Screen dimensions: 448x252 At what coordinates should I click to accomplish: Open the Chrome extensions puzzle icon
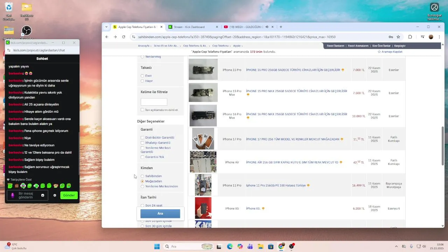[410, 37]
